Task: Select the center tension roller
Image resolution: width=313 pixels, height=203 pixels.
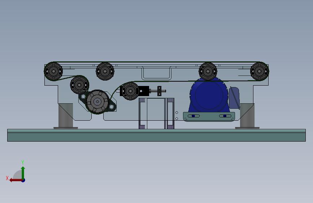Action: click(x=130, y=91)
